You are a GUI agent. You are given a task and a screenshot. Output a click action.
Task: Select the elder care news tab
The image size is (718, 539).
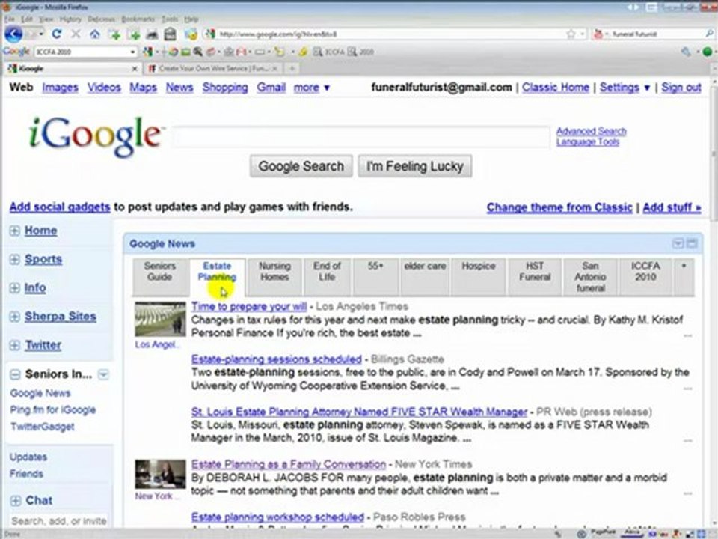425,277
